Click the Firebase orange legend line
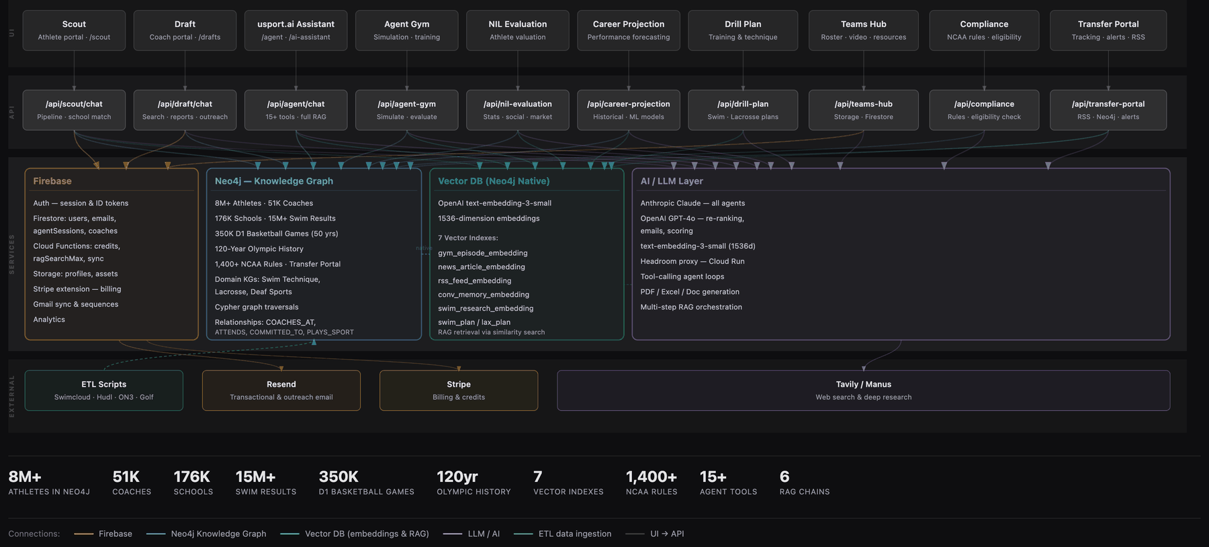Screen dimensions: 1209x547 [x=84, y=534]
